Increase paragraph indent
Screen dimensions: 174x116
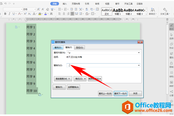pos(76,9)
